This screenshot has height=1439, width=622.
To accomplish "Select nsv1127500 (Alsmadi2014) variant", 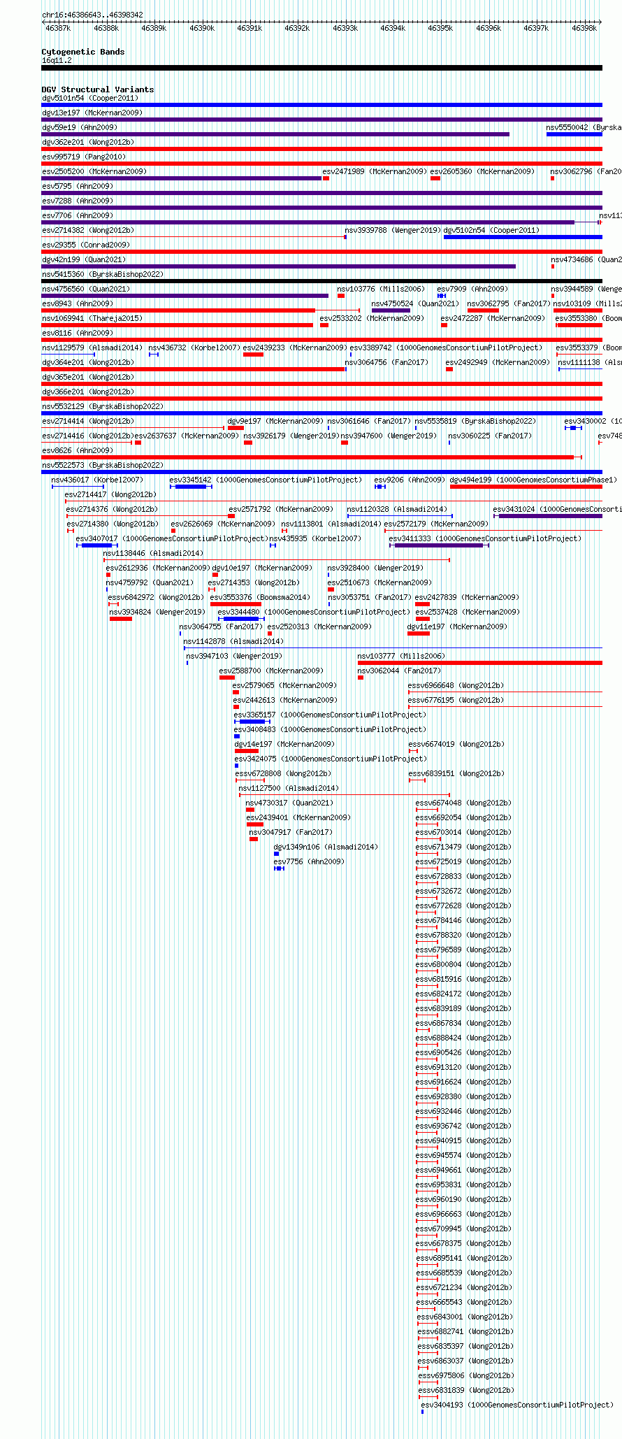I will coord(345,795).
